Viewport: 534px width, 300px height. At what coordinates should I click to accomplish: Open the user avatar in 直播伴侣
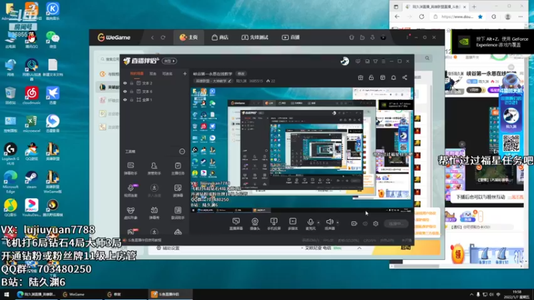[x=344, y=61]
